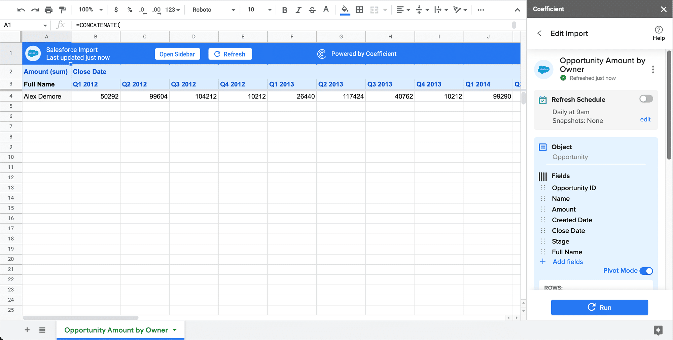Image resolution: width=673 pixels, height=340 pixels.
Task: Open font size dropdown
Action: pos(259,10)
